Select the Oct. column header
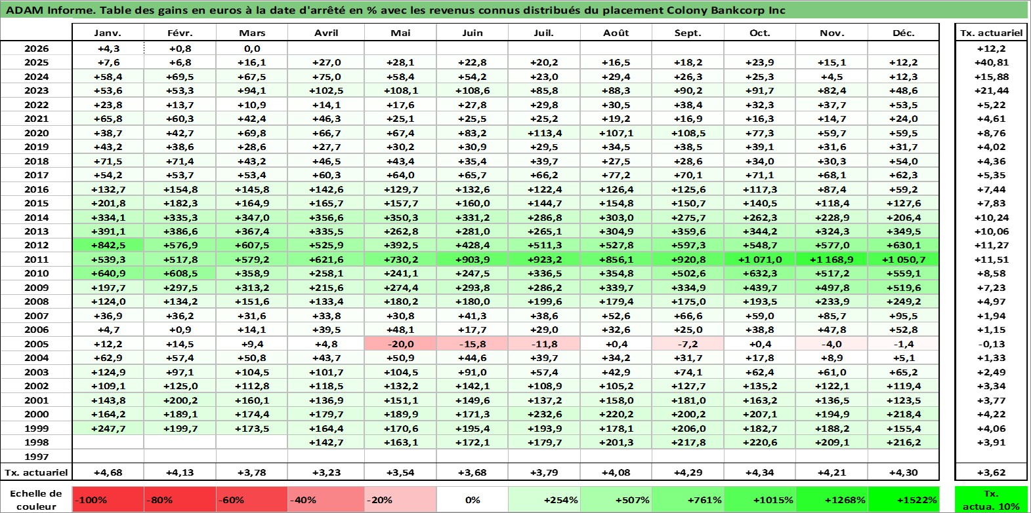Viewport: 1031px width, 513px height. [759, 33]
